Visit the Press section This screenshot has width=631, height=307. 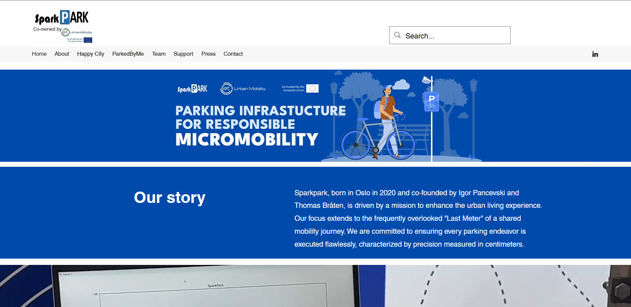tap(208, 54)
